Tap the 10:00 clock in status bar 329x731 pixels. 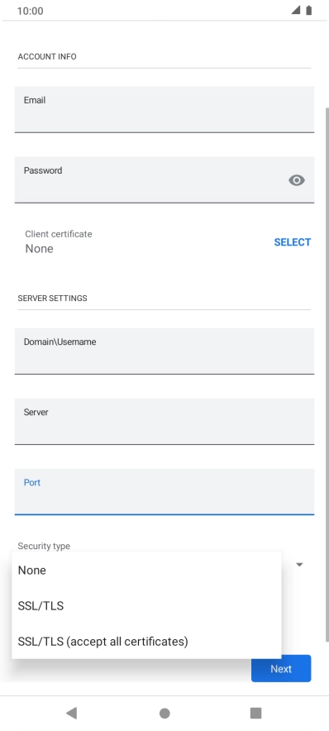[31, 11]
